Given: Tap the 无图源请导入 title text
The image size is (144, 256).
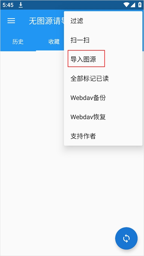Looking at the screenshot, I should (x=46, y=21).
